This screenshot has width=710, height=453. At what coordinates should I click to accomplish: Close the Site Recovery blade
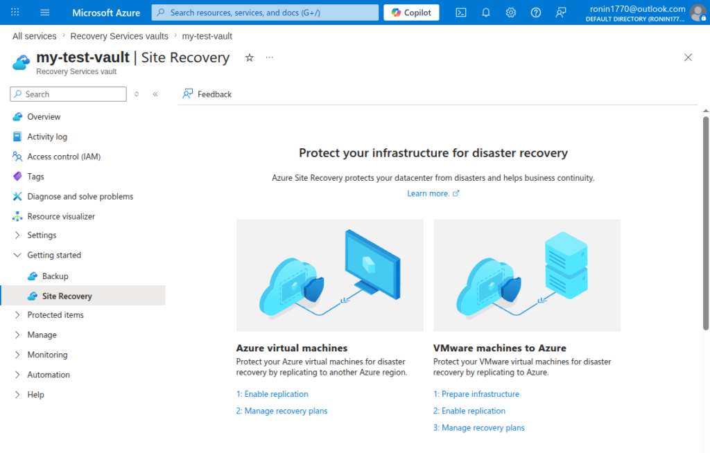688,57
